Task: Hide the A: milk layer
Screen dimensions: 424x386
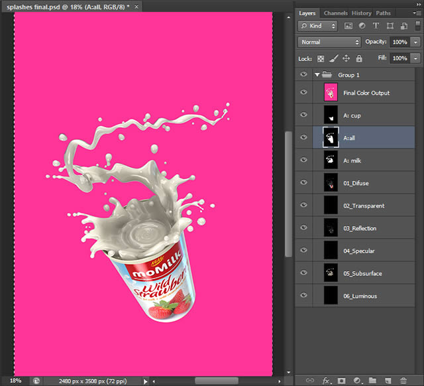Action: [303, 160]
